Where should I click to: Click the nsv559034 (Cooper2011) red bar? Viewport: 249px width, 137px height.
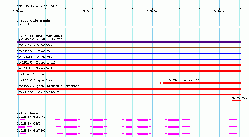point(202,83)
